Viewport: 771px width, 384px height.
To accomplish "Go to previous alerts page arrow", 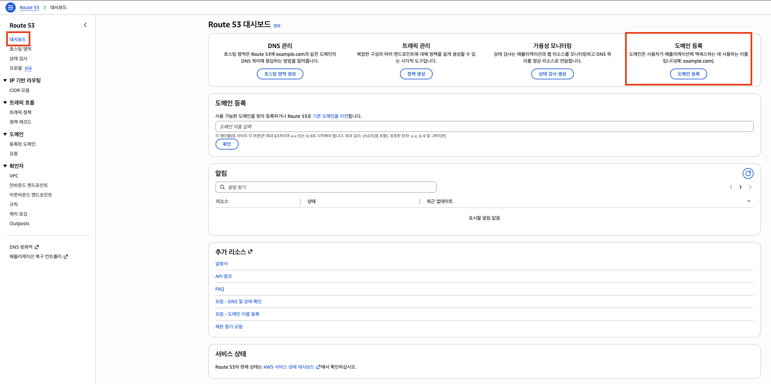I will tap(731, 187).
